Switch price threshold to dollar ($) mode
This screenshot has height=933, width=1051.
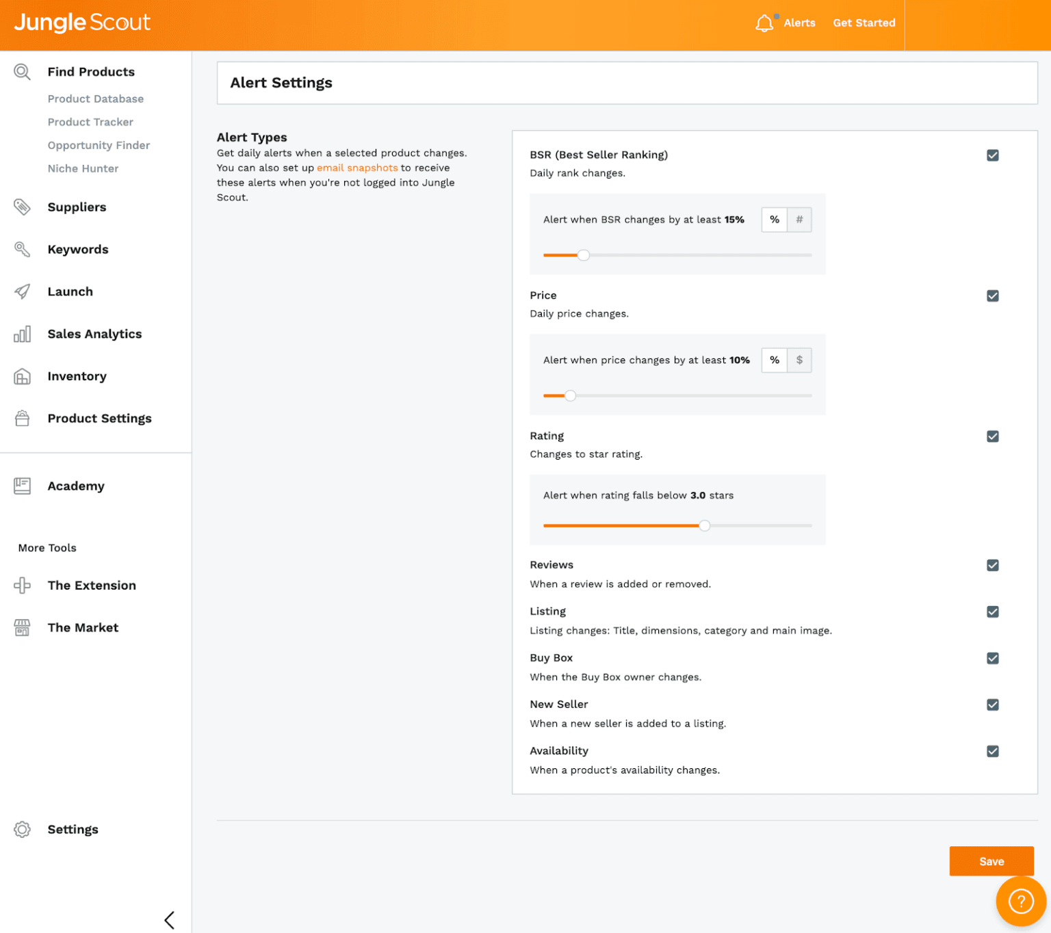pos(799,360)
